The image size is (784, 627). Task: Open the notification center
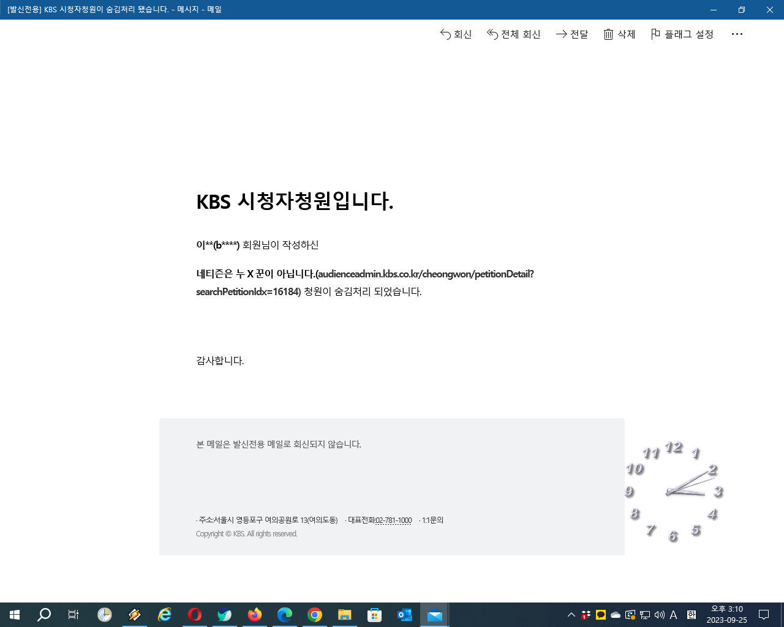coord(764,615)
